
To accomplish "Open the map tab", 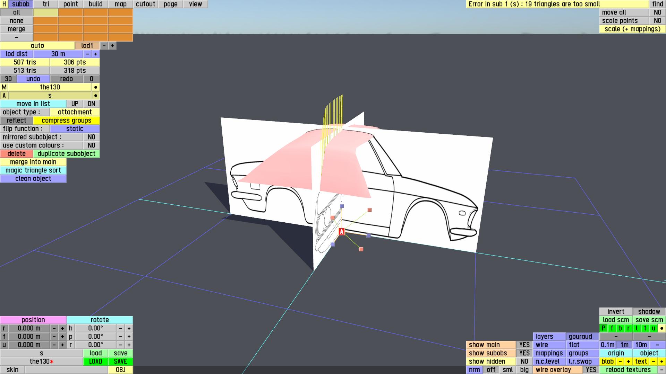I will 120,4.
